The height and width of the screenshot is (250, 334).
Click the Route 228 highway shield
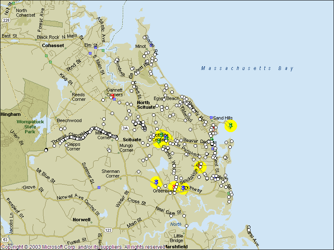[x=6, y=20]
